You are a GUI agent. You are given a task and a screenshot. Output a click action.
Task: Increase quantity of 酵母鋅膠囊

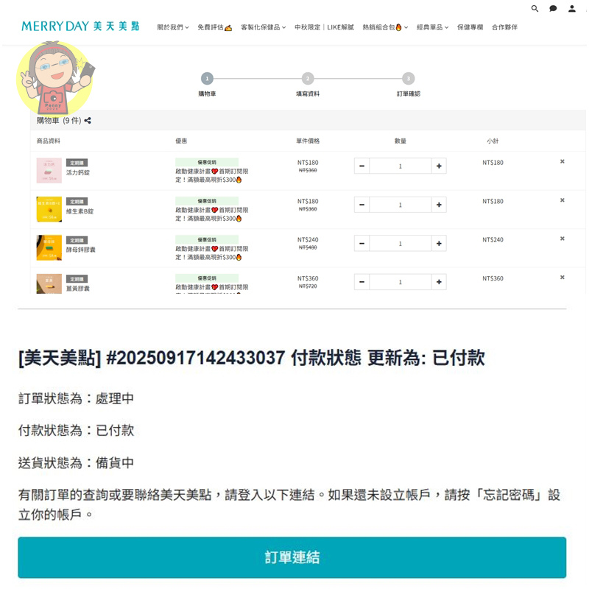pos(439,244)
